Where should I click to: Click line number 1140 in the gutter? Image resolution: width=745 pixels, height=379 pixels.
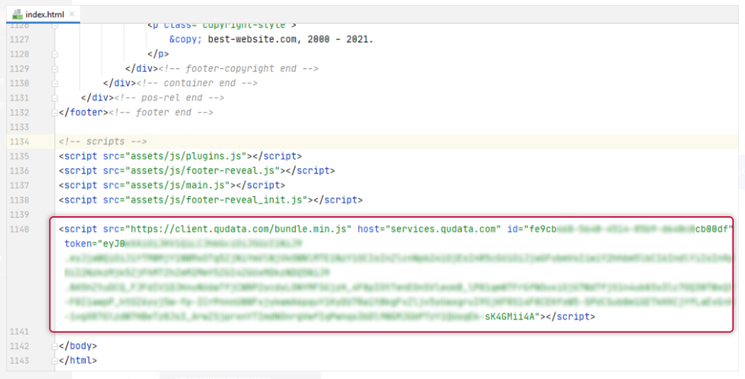point(19,229)
